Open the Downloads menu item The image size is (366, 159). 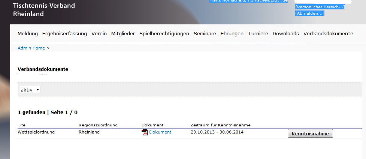pos(285,33)
